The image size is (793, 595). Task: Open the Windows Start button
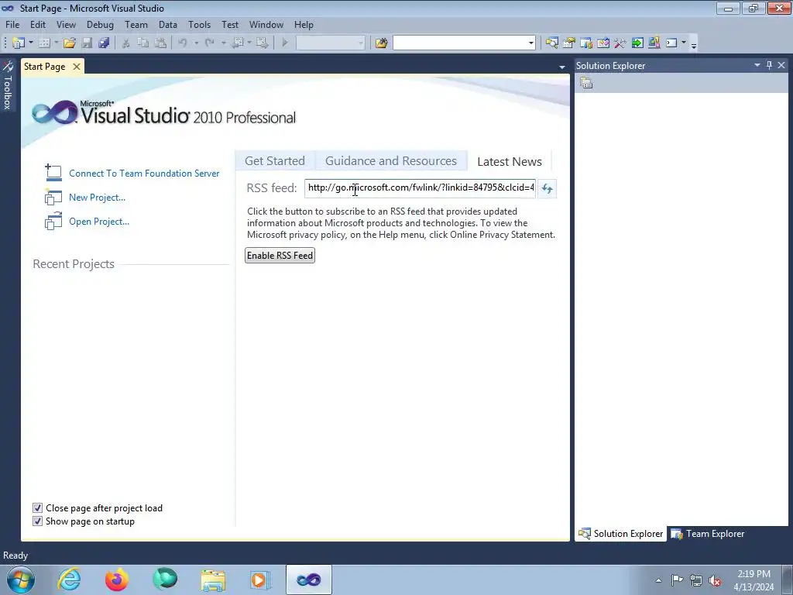[x=21, y=580]
